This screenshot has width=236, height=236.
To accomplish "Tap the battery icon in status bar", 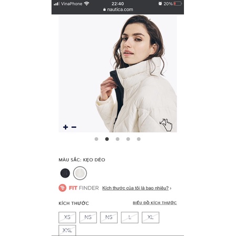I will [x=178, y=4].
